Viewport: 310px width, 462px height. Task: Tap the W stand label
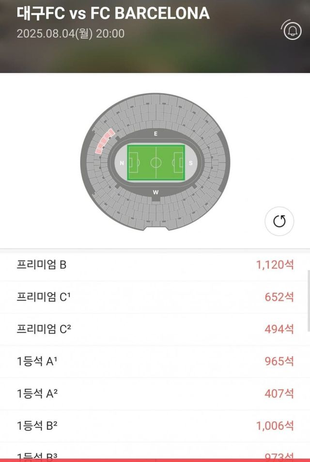click(155, 192)
